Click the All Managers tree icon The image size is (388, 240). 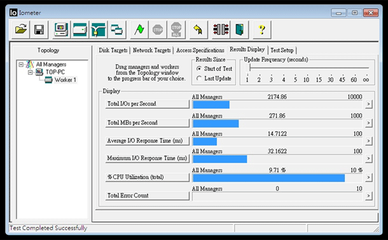tap(30, 64)
